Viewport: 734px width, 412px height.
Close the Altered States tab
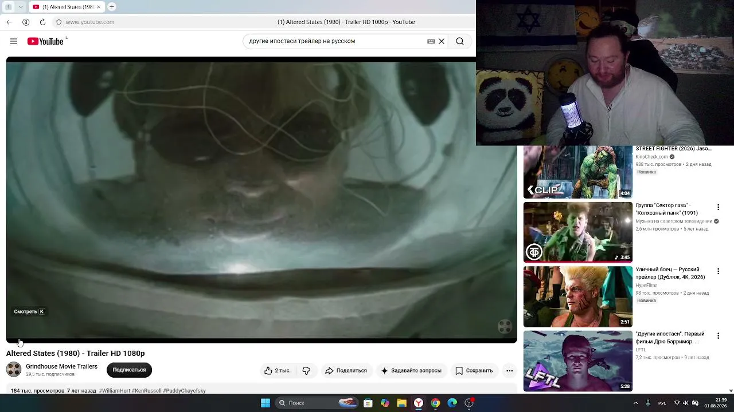99,7
